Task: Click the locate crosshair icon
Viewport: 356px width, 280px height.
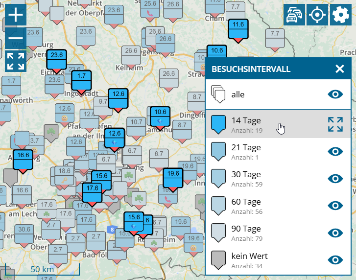Action: click(317, 15)
